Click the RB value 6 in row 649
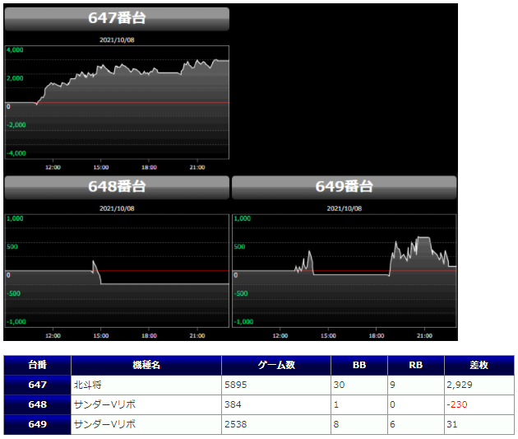518x439 pixels. pyautogui.click(x=392, y=424)
